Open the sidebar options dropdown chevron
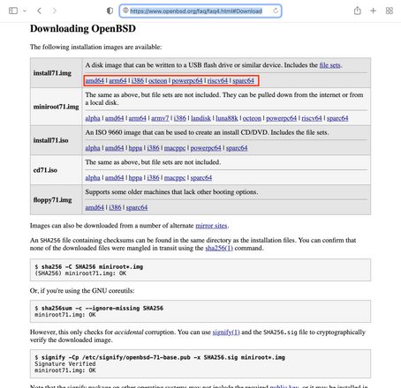The height and width of the screenshot is (388, 401). click(x=25, y=11)
